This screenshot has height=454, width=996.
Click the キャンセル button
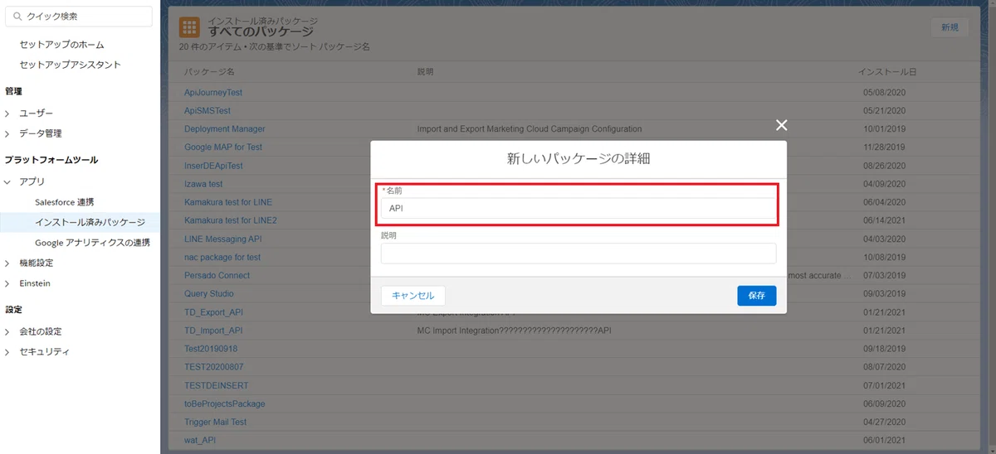[413, 296]
